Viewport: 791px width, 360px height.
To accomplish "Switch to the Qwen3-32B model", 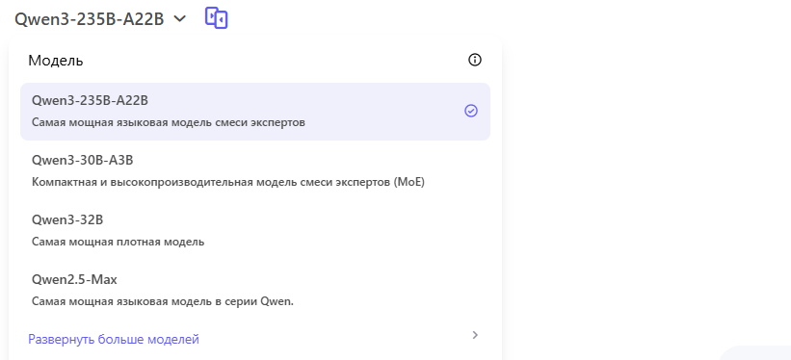I will (x=255, y=231).
